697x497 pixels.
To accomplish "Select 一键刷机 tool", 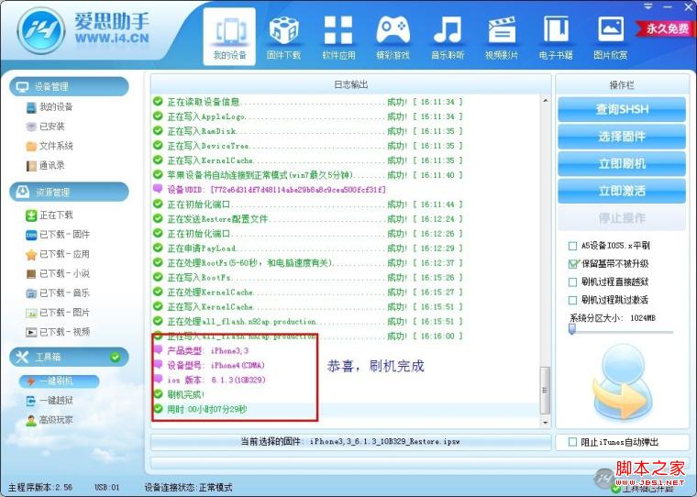I will (59, 381).
